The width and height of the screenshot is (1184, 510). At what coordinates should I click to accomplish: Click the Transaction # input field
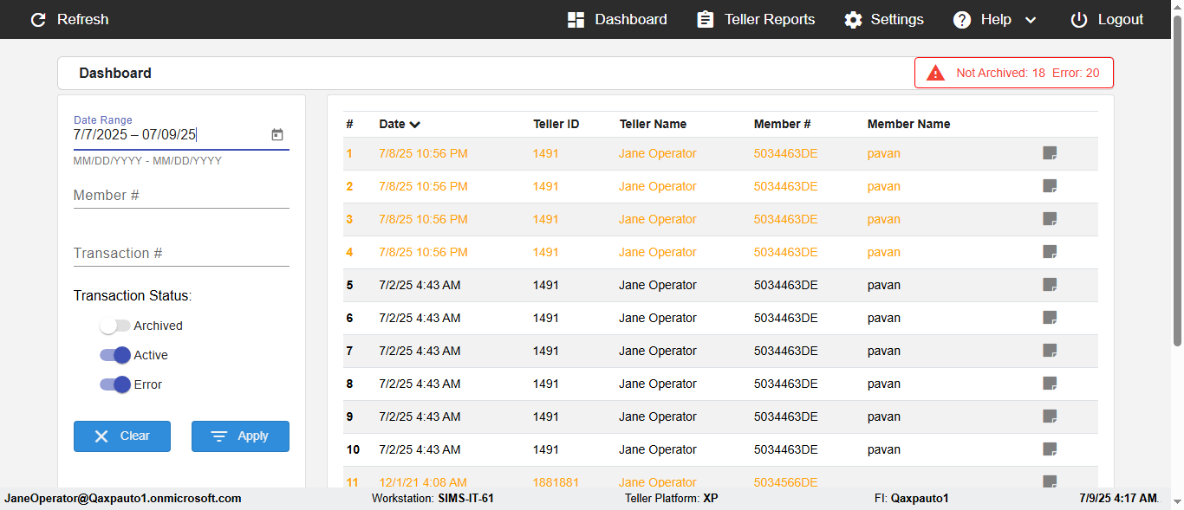tap(181, 254)
